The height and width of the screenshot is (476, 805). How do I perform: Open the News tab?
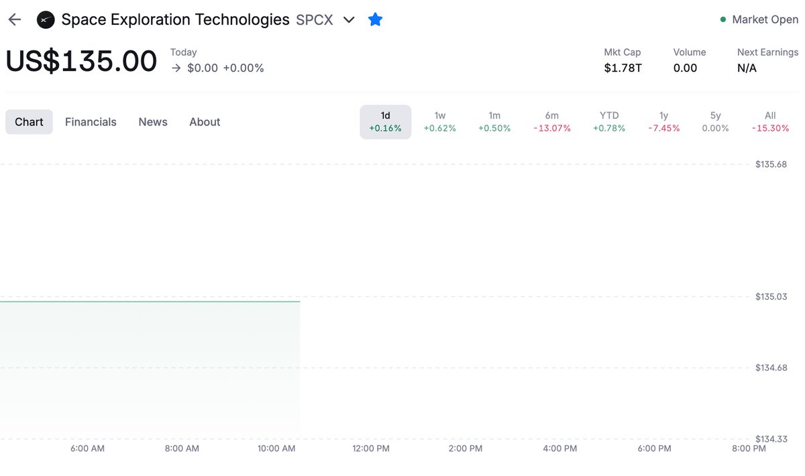pyautogui.click(x=153, y=122)
